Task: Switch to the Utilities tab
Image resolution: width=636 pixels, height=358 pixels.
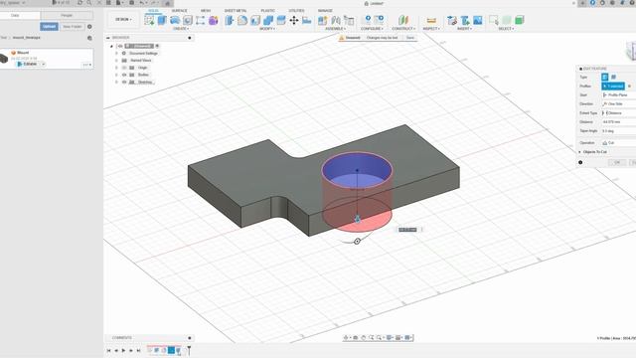Action: click(x=296, y=11)
